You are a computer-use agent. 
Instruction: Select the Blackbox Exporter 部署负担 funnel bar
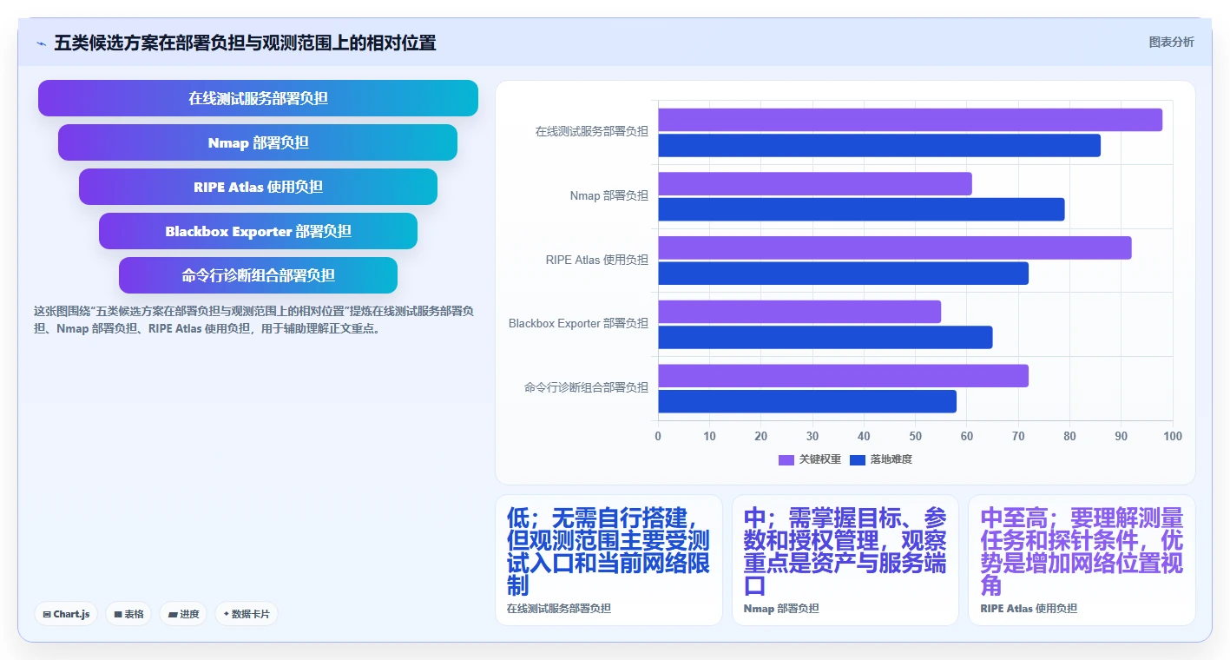(x=258, y=231)
